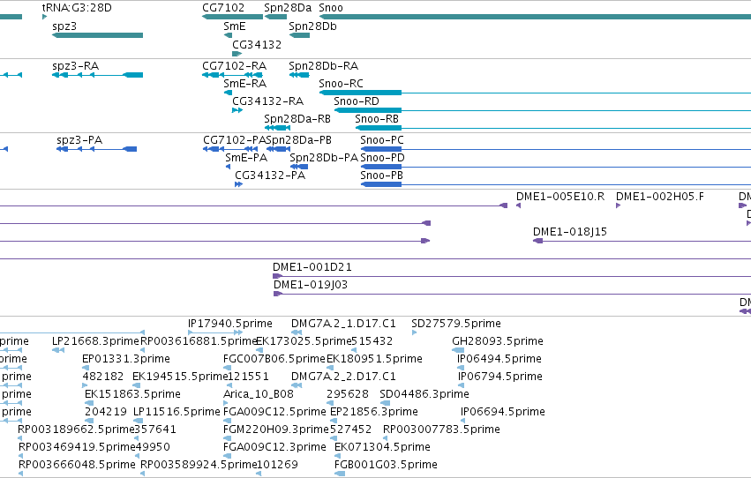The height and width of the screenshot is (478, 751).
Task: Select the EK173025.5prime EST
Action: 259,350
